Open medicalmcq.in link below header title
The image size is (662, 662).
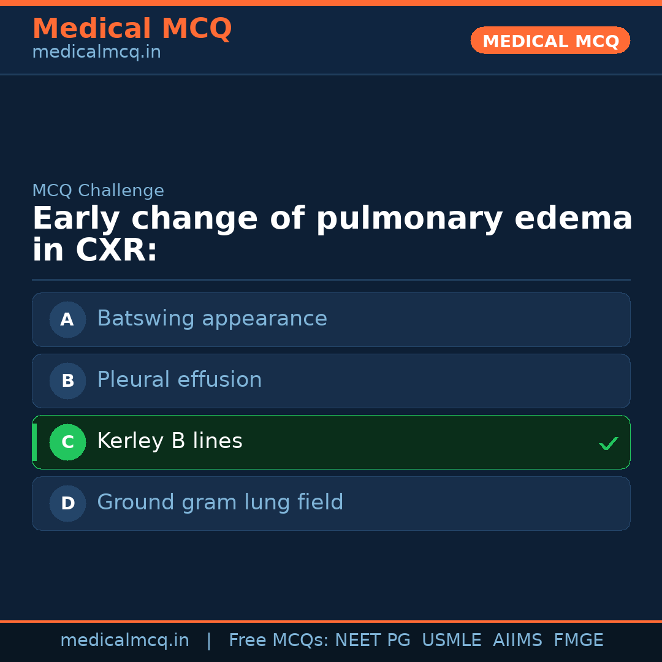(x=96, y=53)
